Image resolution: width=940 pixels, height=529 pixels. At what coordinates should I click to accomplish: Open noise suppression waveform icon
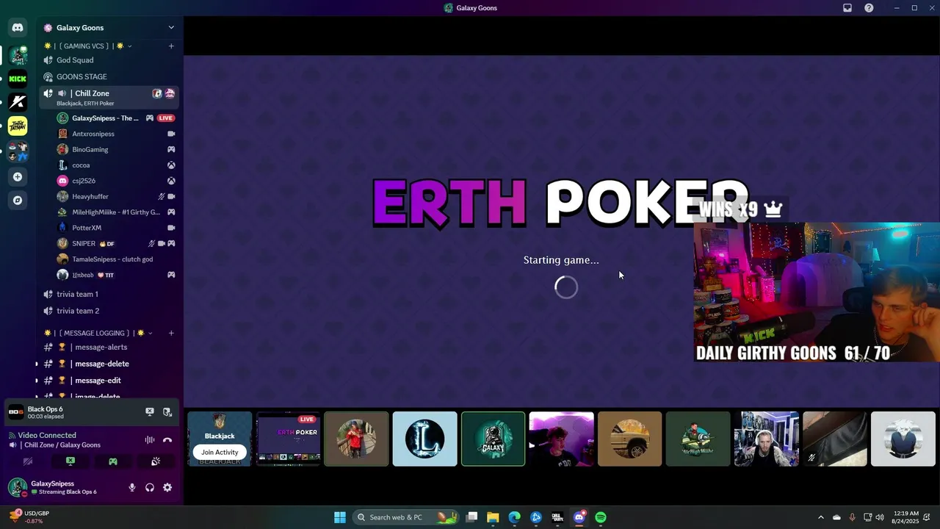click(x=150, y=440)
